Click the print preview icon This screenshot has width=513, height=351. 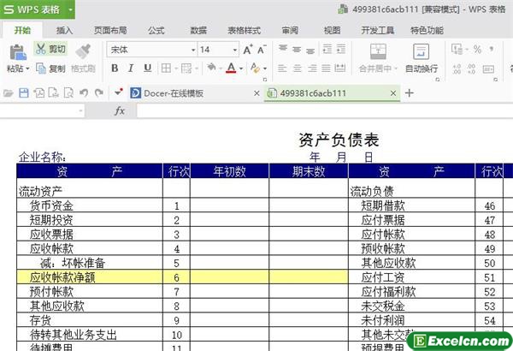pyautogui.click(x=68, y=93)
